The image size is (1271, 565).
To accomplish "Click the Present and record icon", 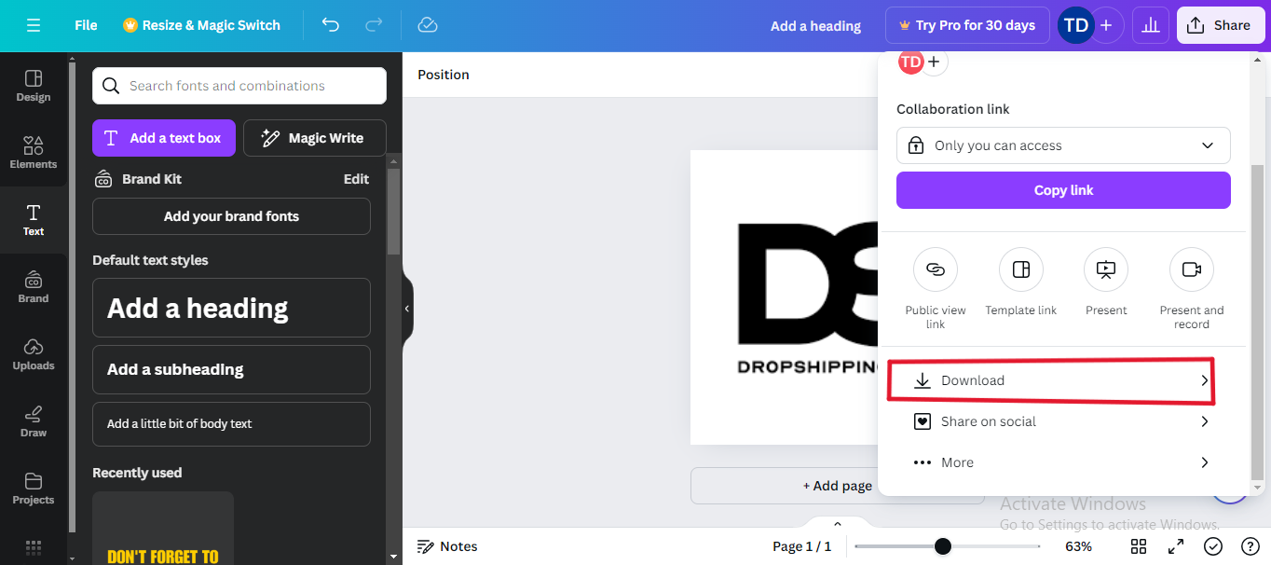I will [x=1192, y=270].
